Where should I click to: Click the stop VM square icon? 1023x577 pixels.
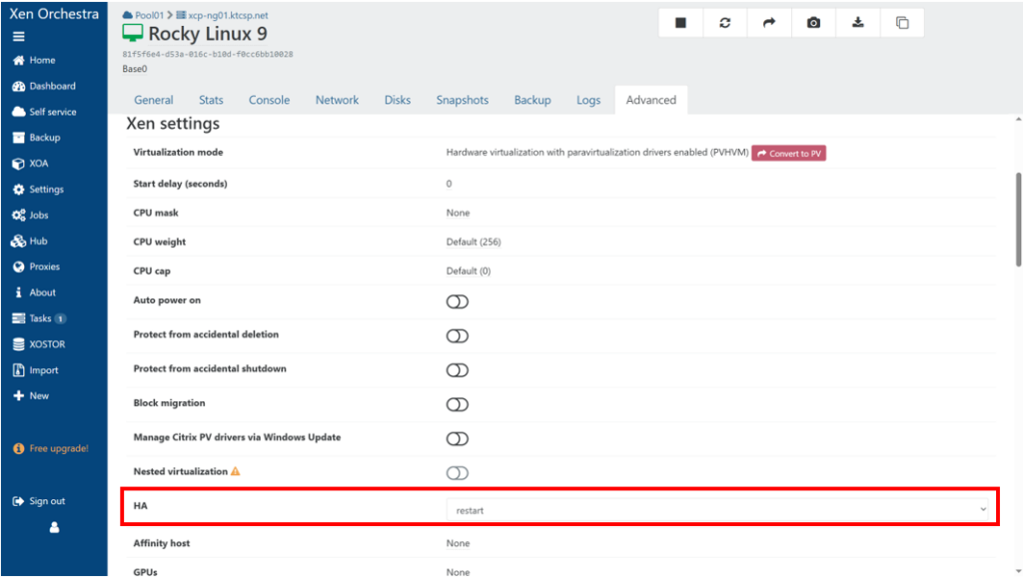click(x=680, y=23)
